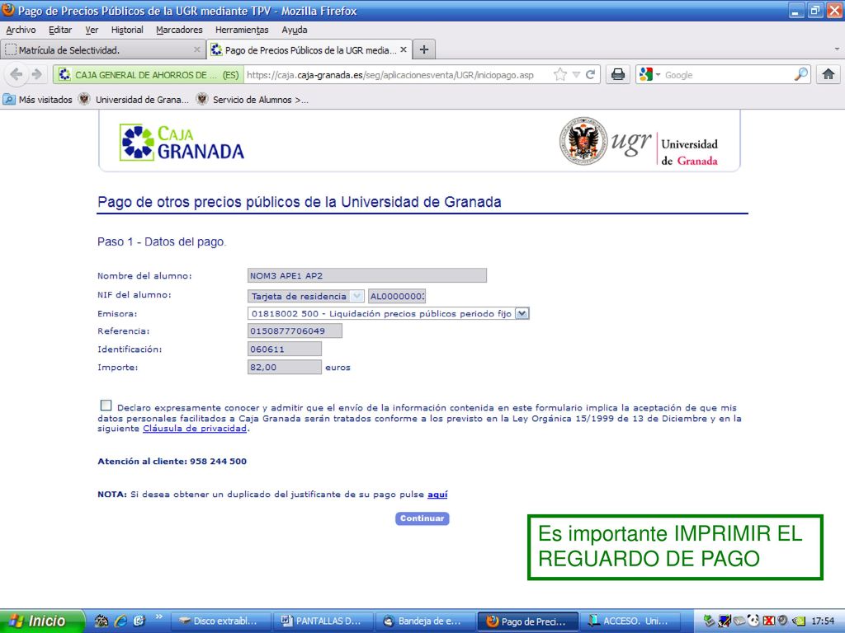
Task: Open the Cláusula de privacidad link
Action: pos(195,429)
